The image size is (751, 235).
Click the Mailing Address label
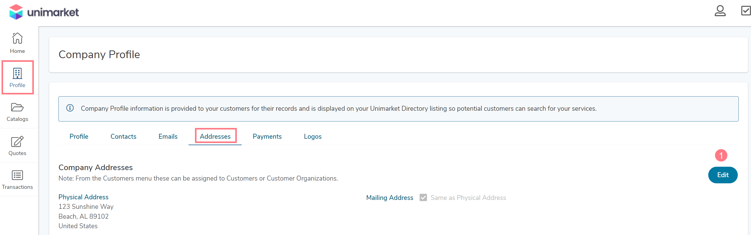click(x=390, y=198)
